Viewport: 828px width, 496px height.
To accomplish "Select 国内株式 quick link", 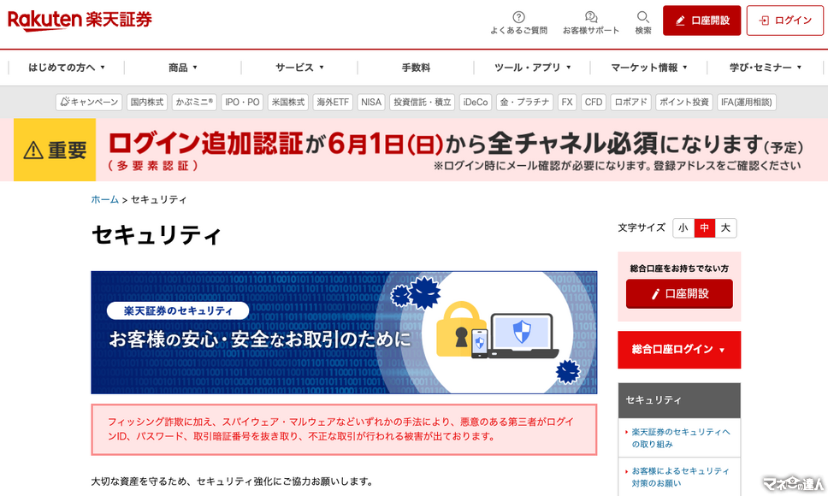I will tap(147, 103).
